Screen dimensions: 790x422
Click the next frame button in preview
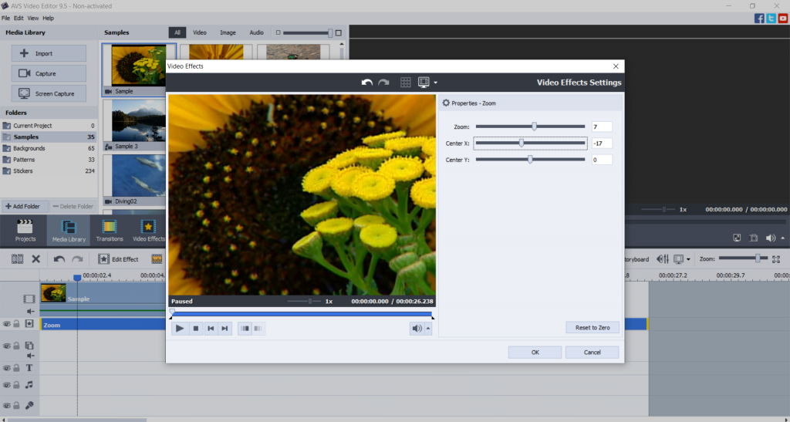pos(225,329)
